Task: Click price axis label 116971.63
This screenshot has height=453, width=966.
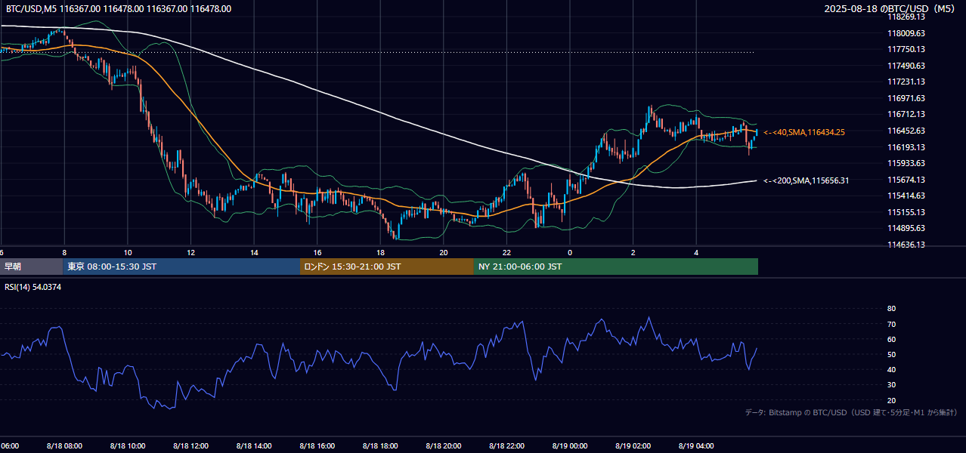Action: [906, 98]
